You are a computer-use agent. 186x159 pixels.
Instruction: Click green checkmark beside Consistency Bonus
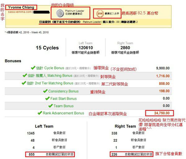tap(45, 91)
